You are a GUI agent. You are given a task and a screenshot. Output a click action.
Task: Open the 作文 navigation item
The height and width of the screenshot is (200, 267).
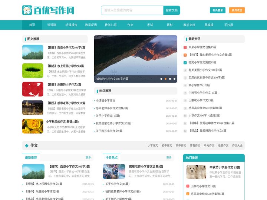pyautogui.click(x=130, y=25)
